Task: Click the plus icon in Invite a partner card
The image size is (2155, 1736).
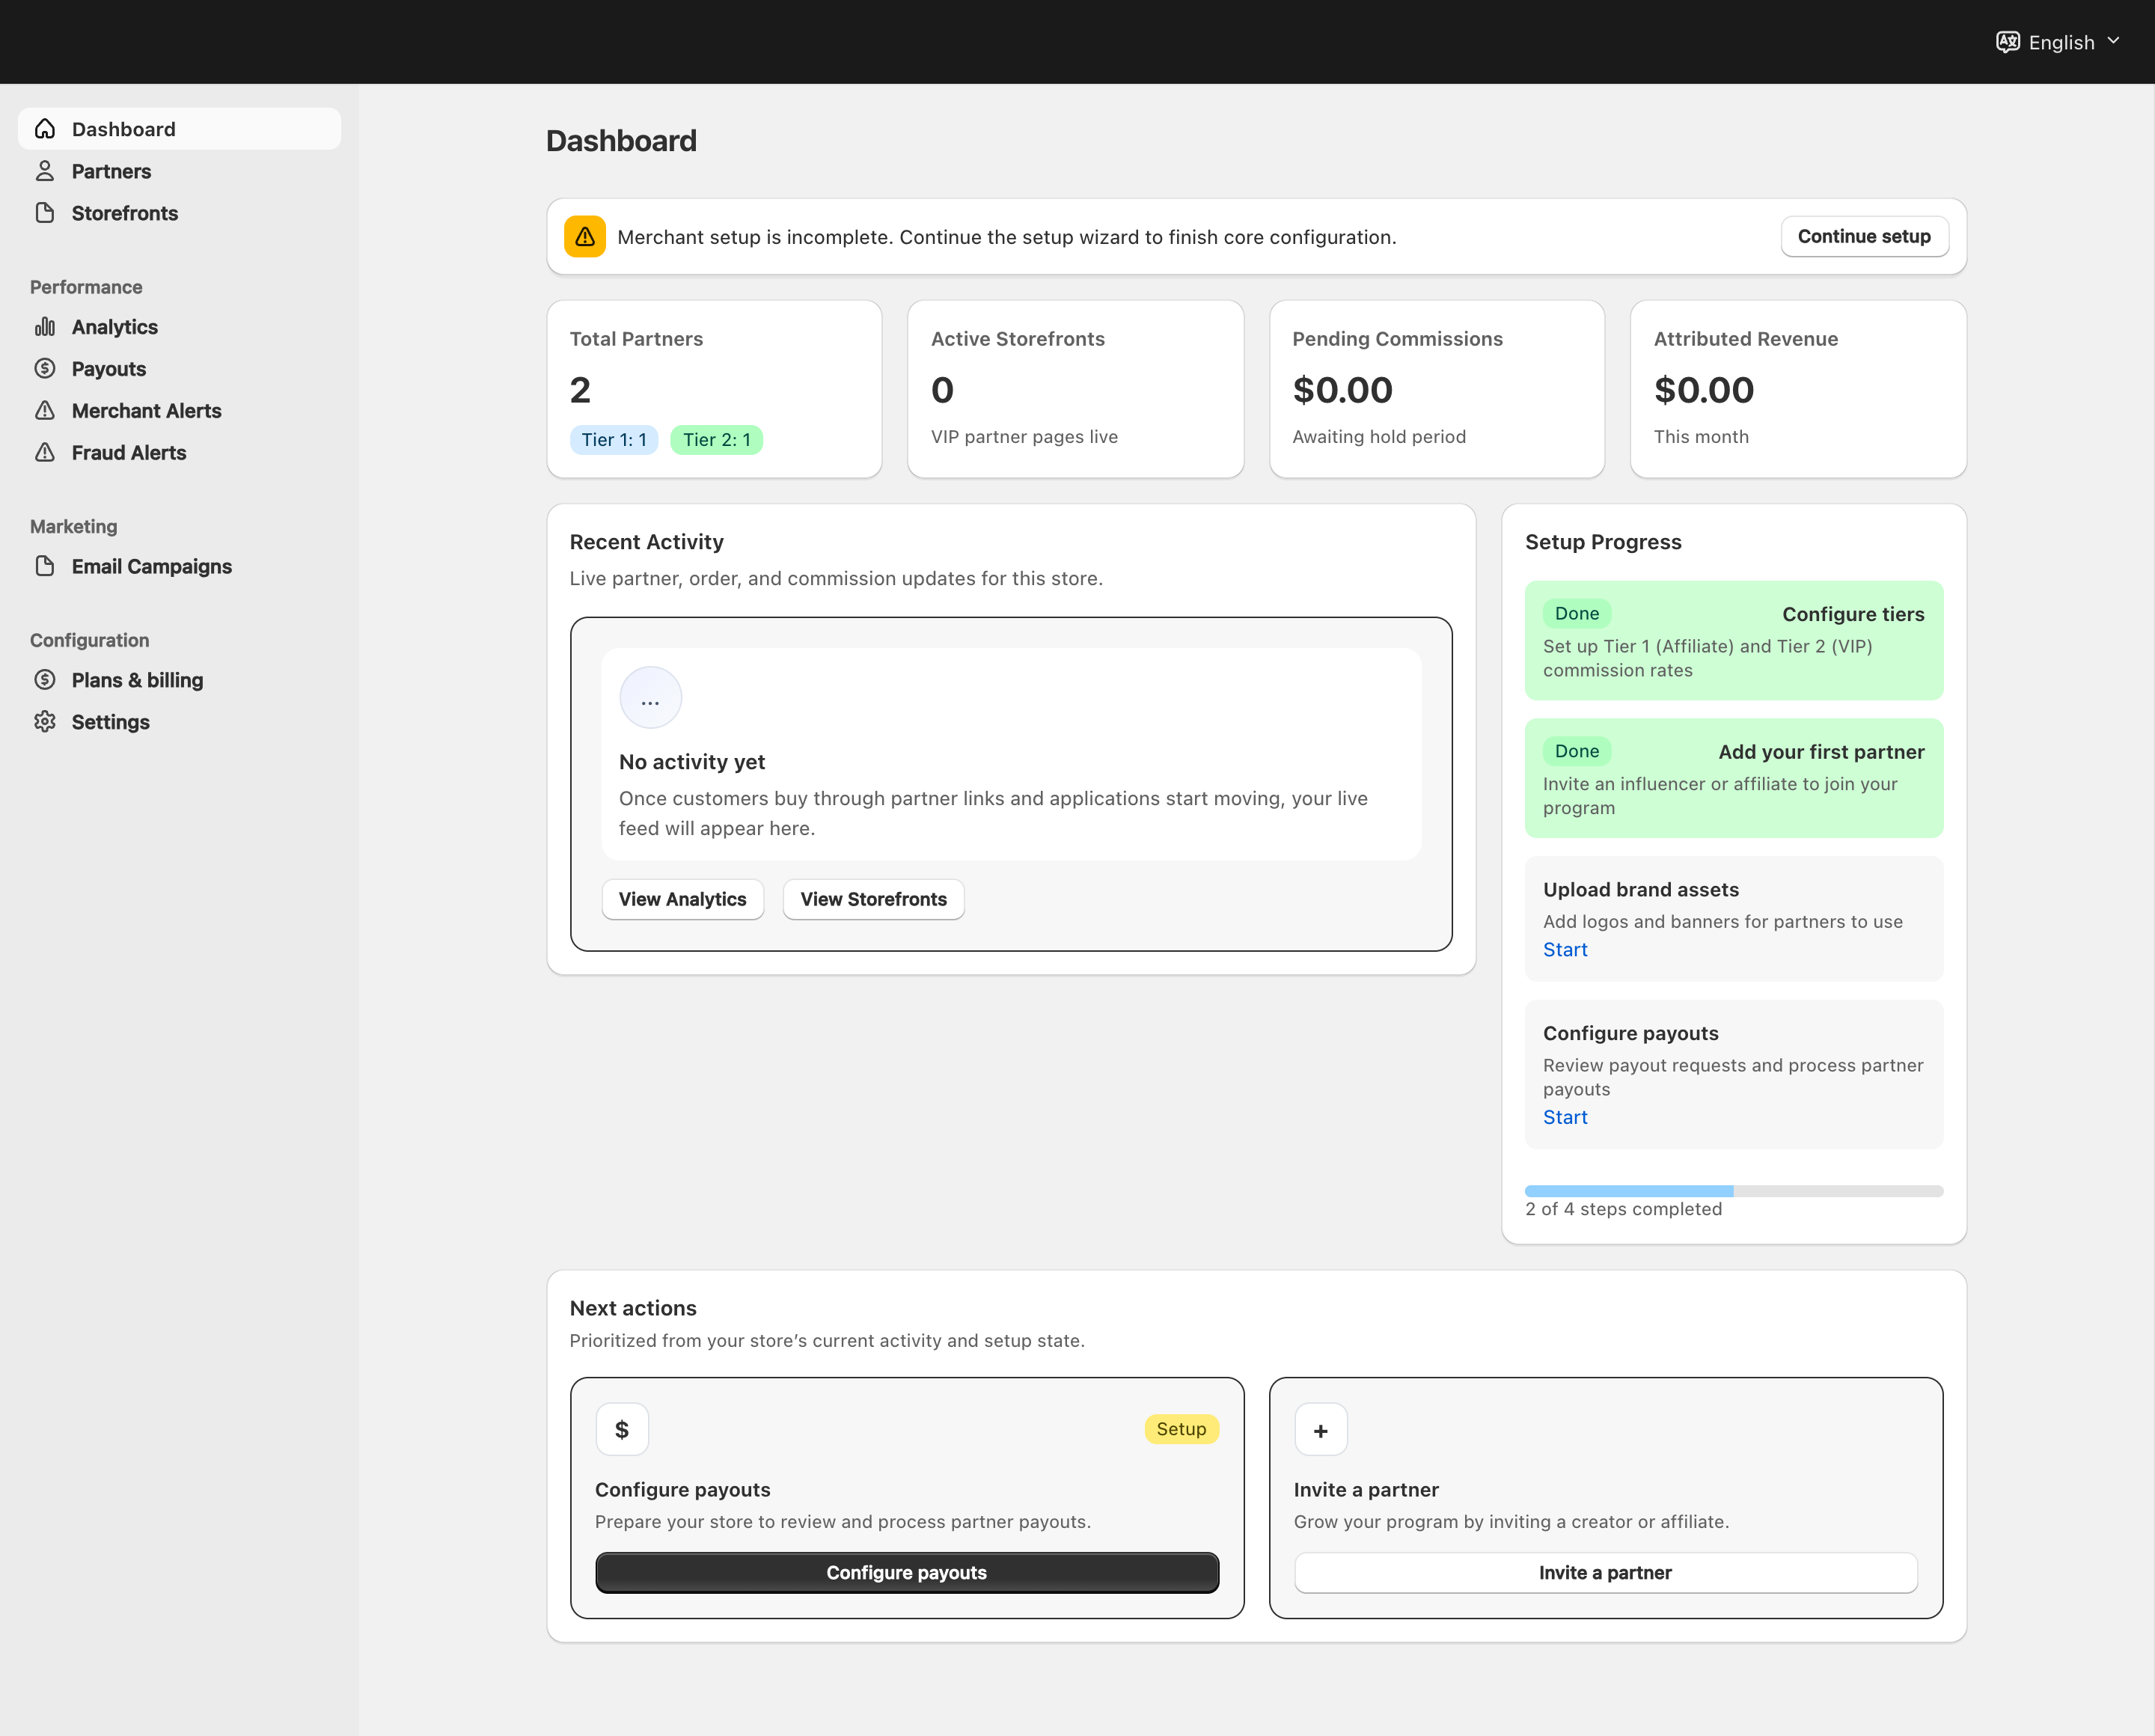Action: tap(1321, 1430)
